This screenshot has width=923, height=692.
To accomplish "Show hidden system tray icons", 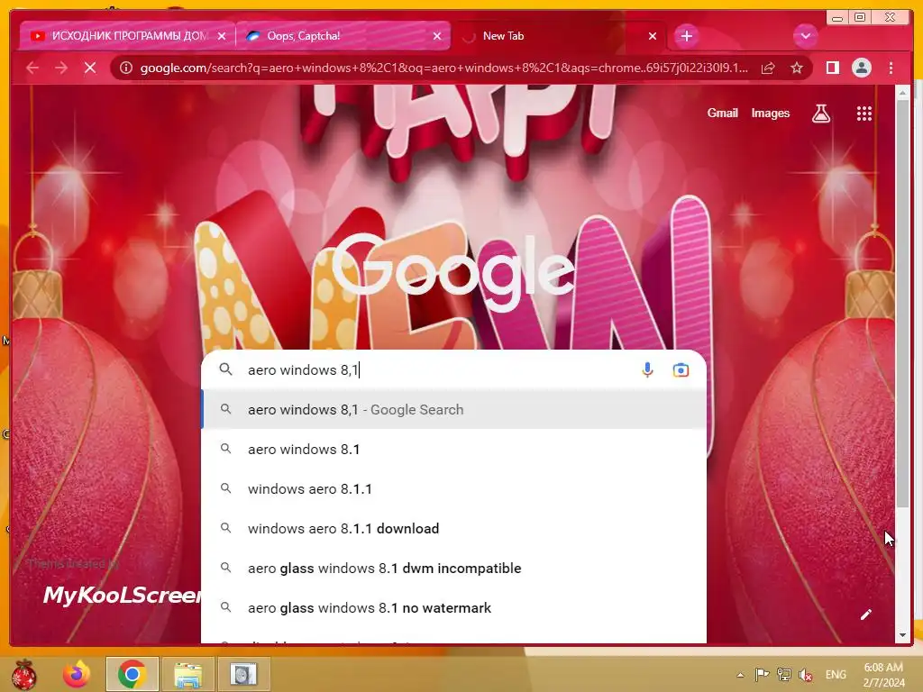I will [740, 675].
